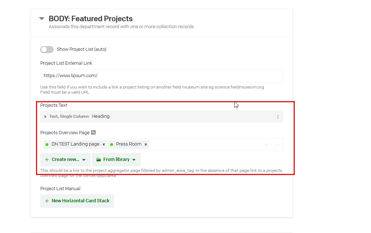The image size is (371, 233).
Task: Open the Create new... menu
Action: click(65, 160)
